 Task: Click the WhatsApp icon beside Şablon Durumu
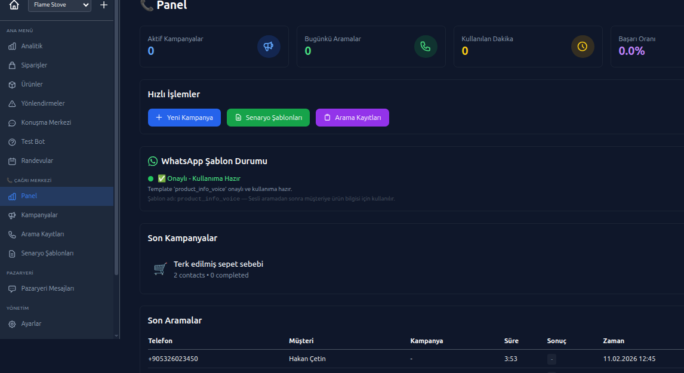click(153, 161)
